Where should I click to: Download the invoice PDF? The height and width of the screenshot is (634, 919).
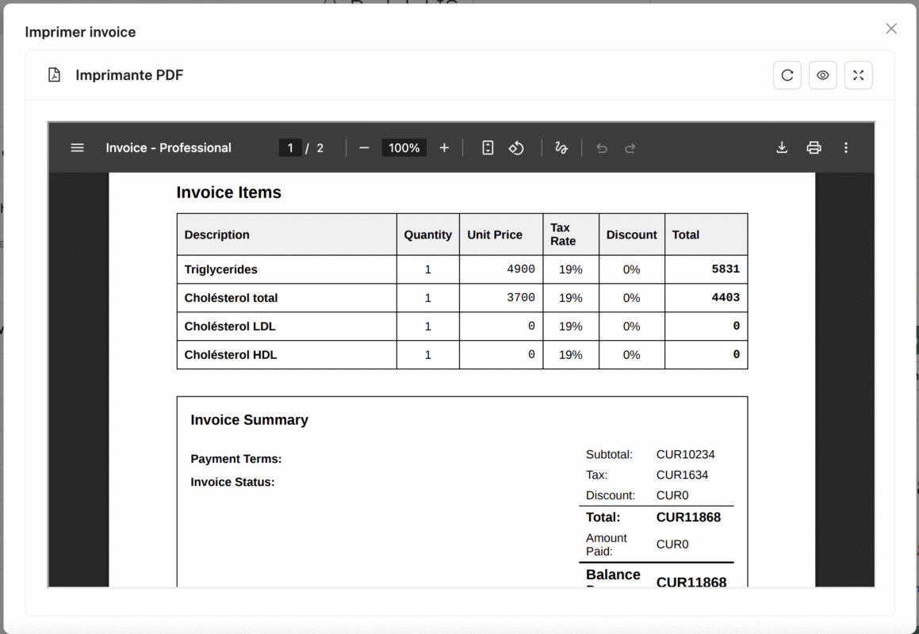pos(782,147)
